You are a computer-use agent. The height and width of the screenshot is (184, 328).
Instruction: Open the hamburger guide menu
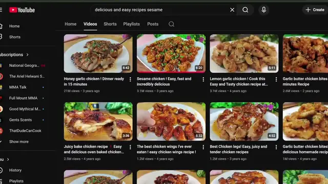(x=1, y=10)
